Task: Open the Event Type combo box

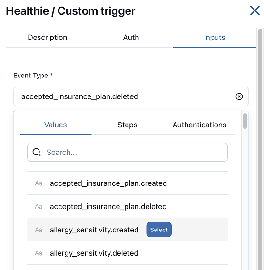Action: coord(131,96)
